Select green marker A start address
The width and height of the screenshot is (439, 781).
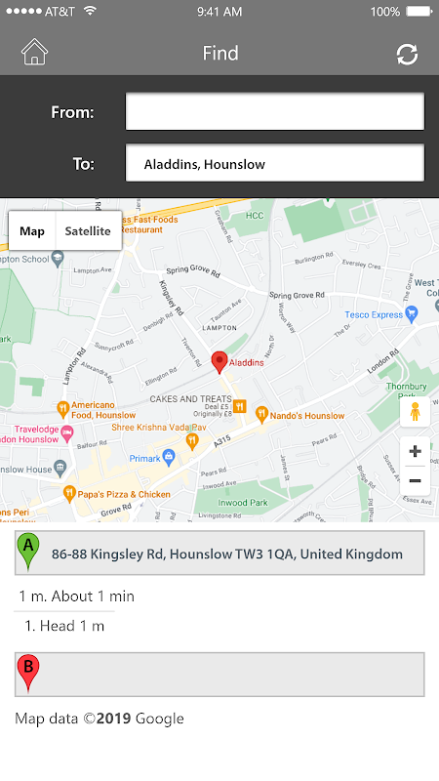pyautogui.click(x=219, y=553)
